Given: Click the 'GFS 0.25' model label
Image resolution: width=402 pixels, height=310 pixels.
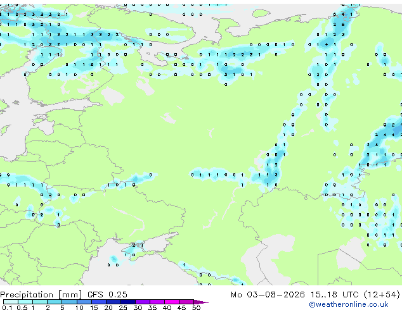Looking at the screenshot, I should pyautogui.click(x=107, y=295).
